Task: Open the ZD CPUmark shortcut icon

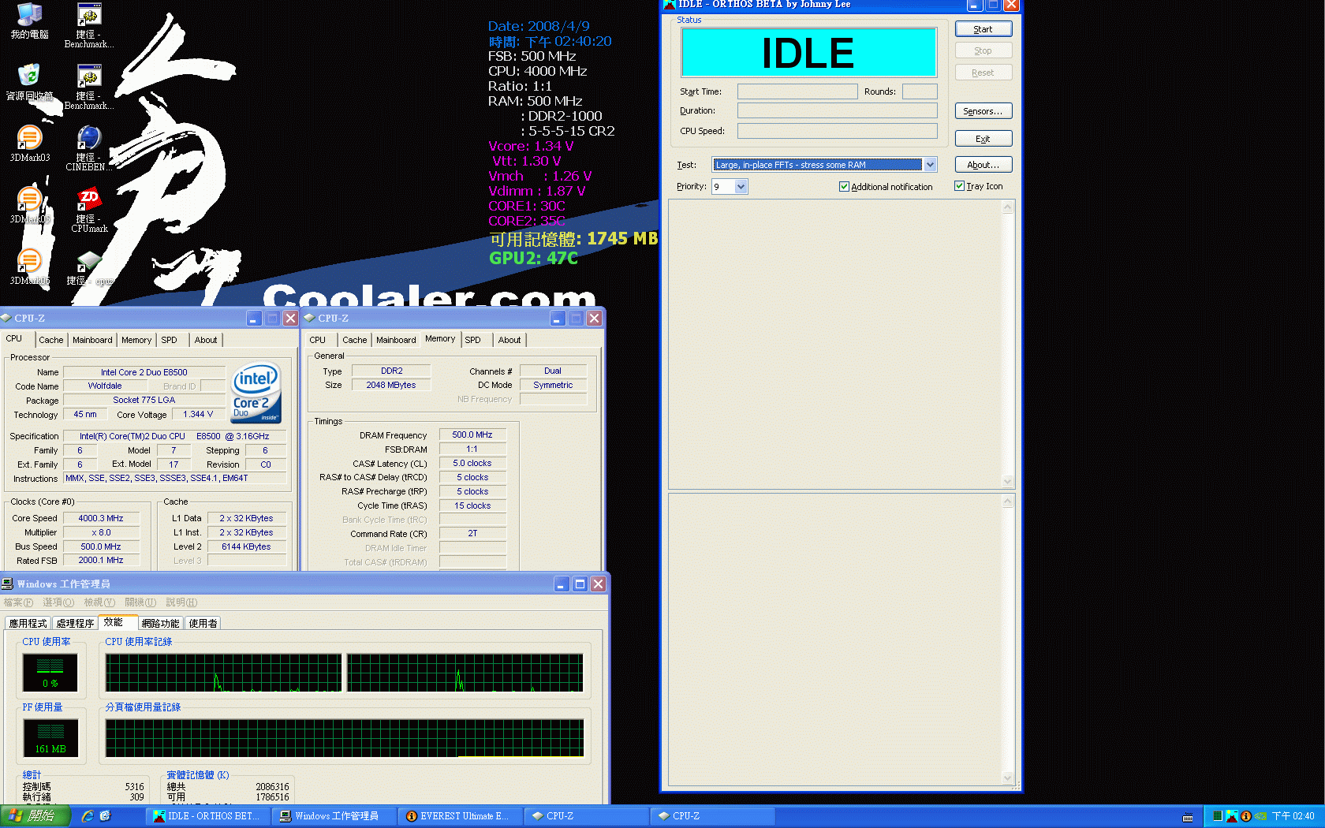Action: click(x=89, y=209)
